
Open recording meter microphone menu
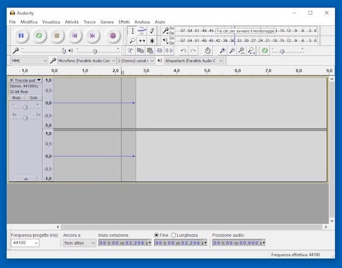tap(165, 31)
